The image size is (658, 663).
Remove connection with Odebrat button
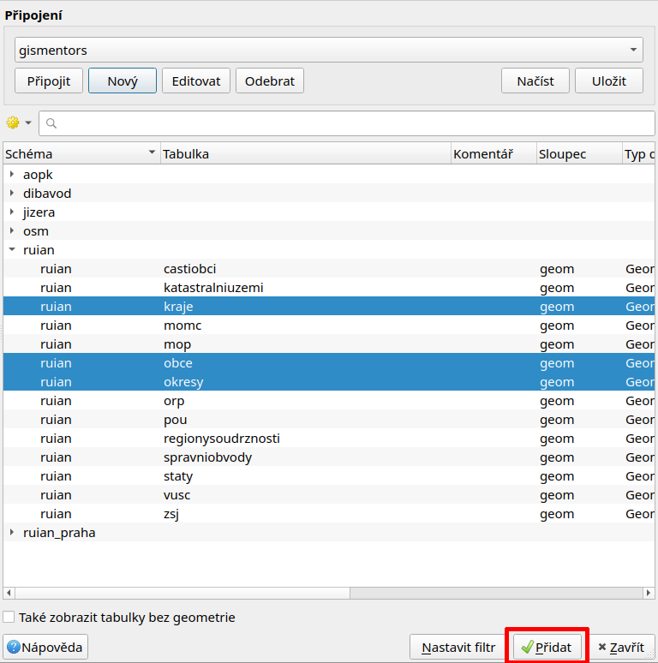(269, 81)
